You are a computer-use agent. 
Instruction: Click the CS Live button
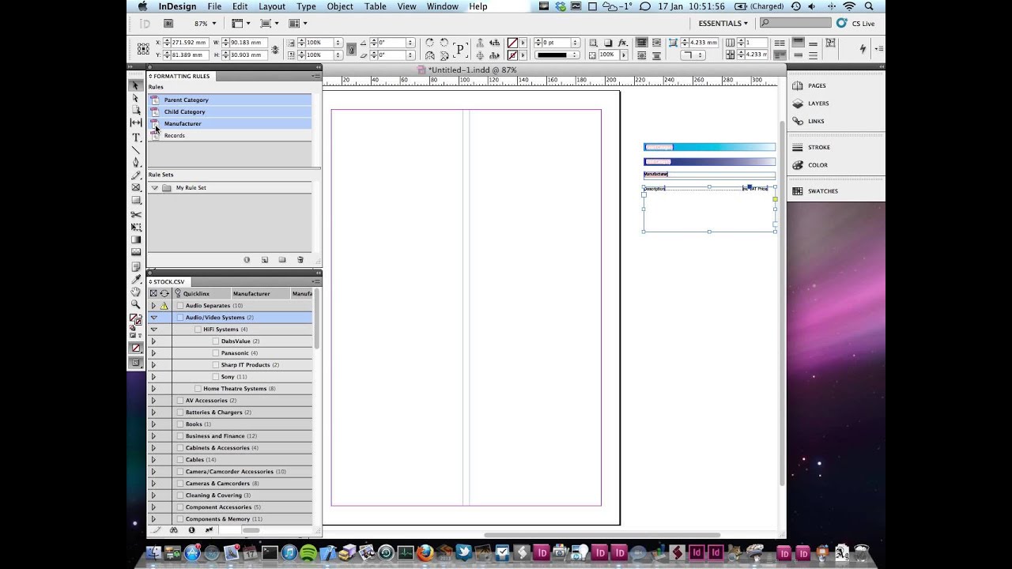pos(856,24)
